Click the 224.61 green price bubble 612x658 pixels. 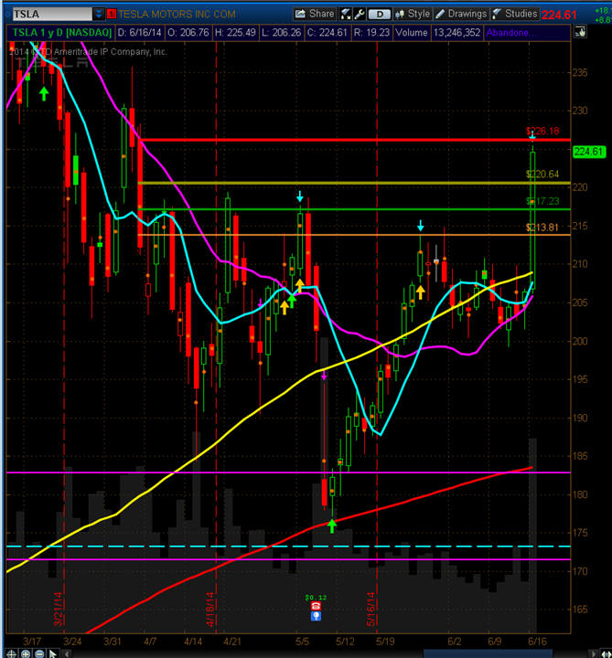tap(589, 152)
